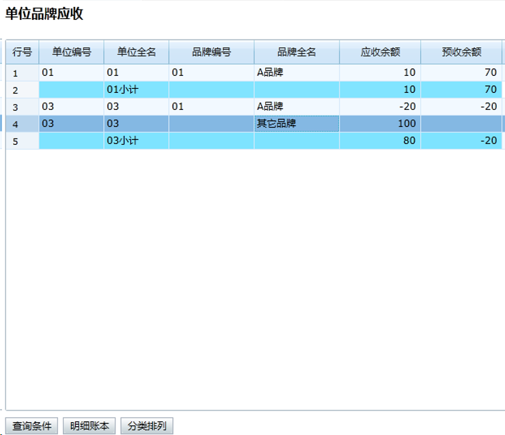Click the 预收余额 value 70 in row 2
The image size is (505, 435).
(461, 89)
